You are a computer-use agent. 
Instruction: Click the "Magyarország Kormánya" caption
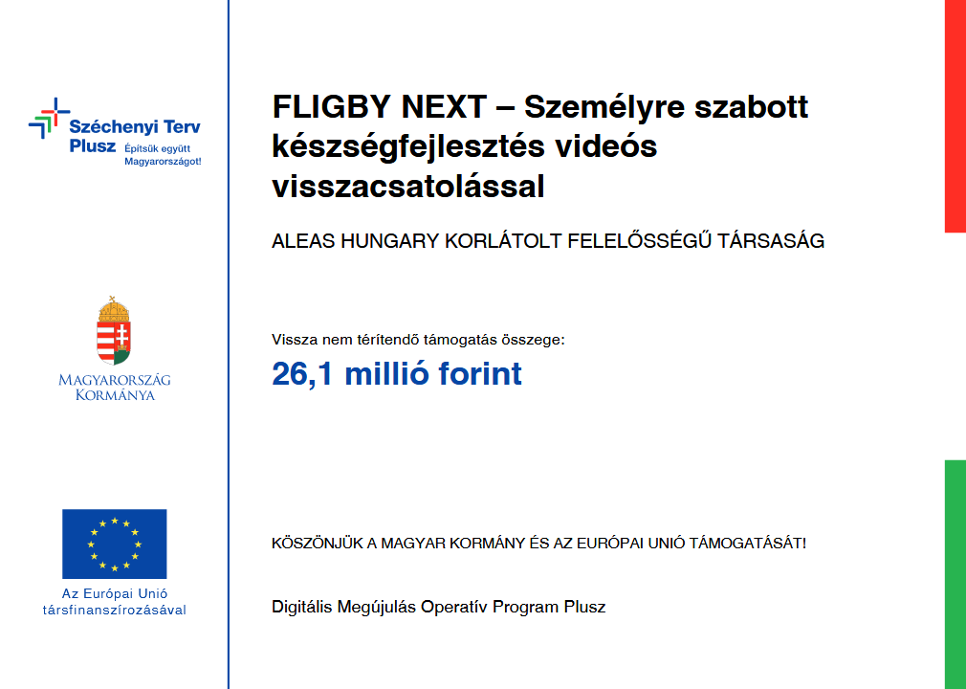coord(114,387)
